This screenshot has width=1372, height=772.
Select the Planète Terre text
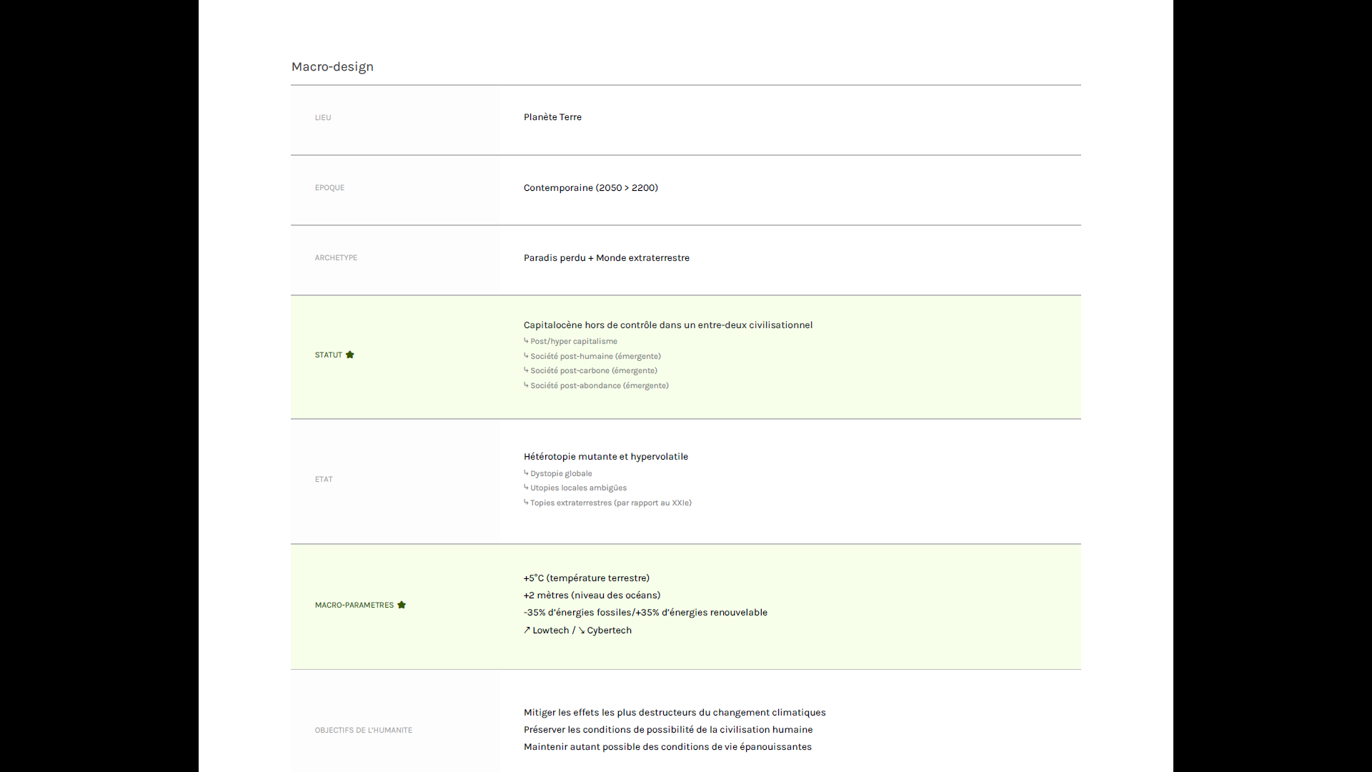pos(552,117)
